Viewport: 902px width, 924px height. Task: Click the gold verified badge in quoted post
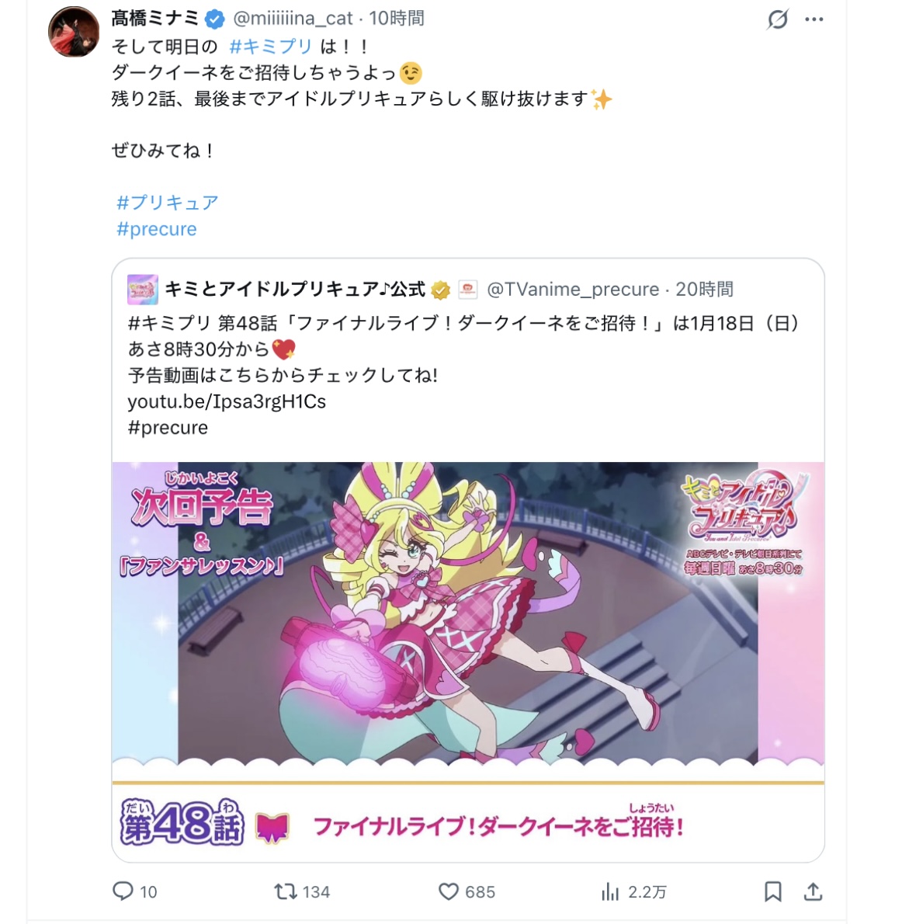[x=440, y=290]
